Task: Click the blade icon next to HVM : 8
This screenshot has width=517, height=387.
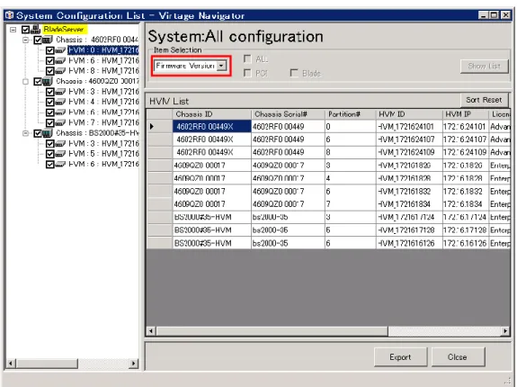Action: (60, 71)
